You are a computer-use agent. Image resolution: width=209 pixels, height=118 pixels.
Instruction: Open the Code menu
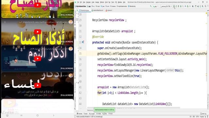point(93,2)
